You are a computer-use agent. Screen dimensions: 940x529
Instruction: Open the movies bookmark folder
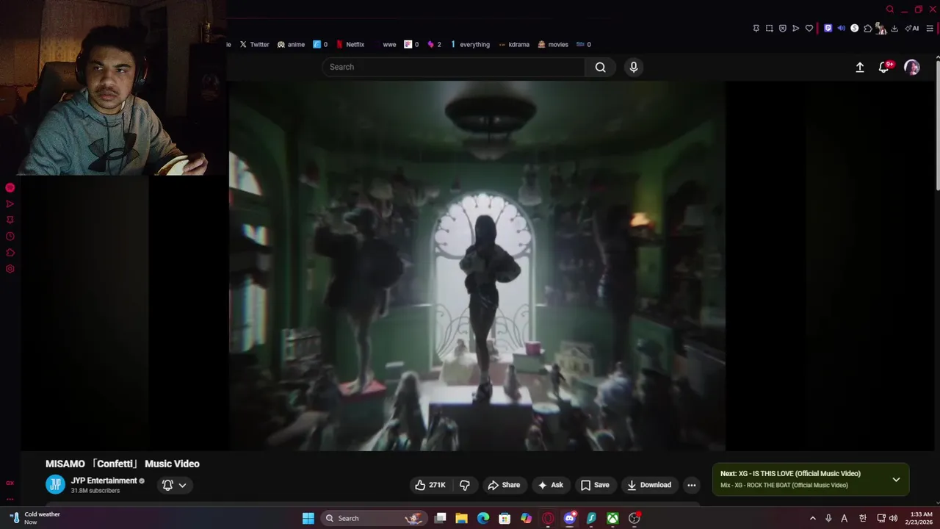(x=553, y=44)
